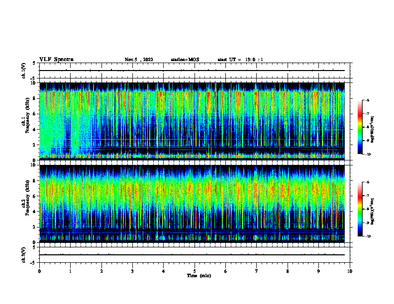Click the "9" tick on the Time axis
This screenshot has width=394, height=304.
pos(318,271)
